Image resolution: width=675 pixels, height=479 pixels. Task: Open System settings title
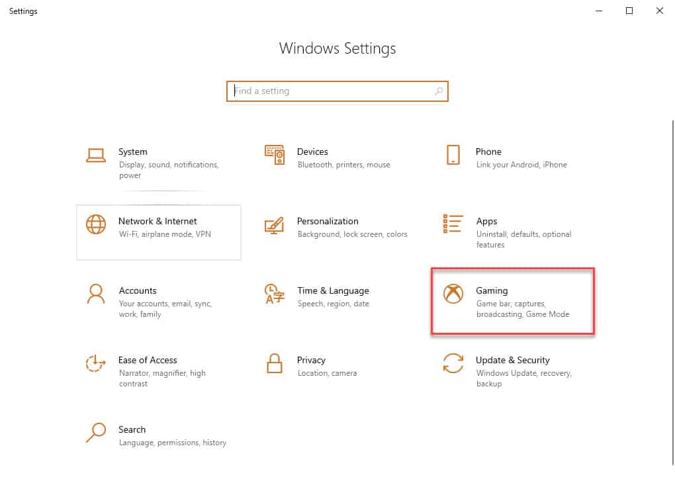(x=133, y=152)
